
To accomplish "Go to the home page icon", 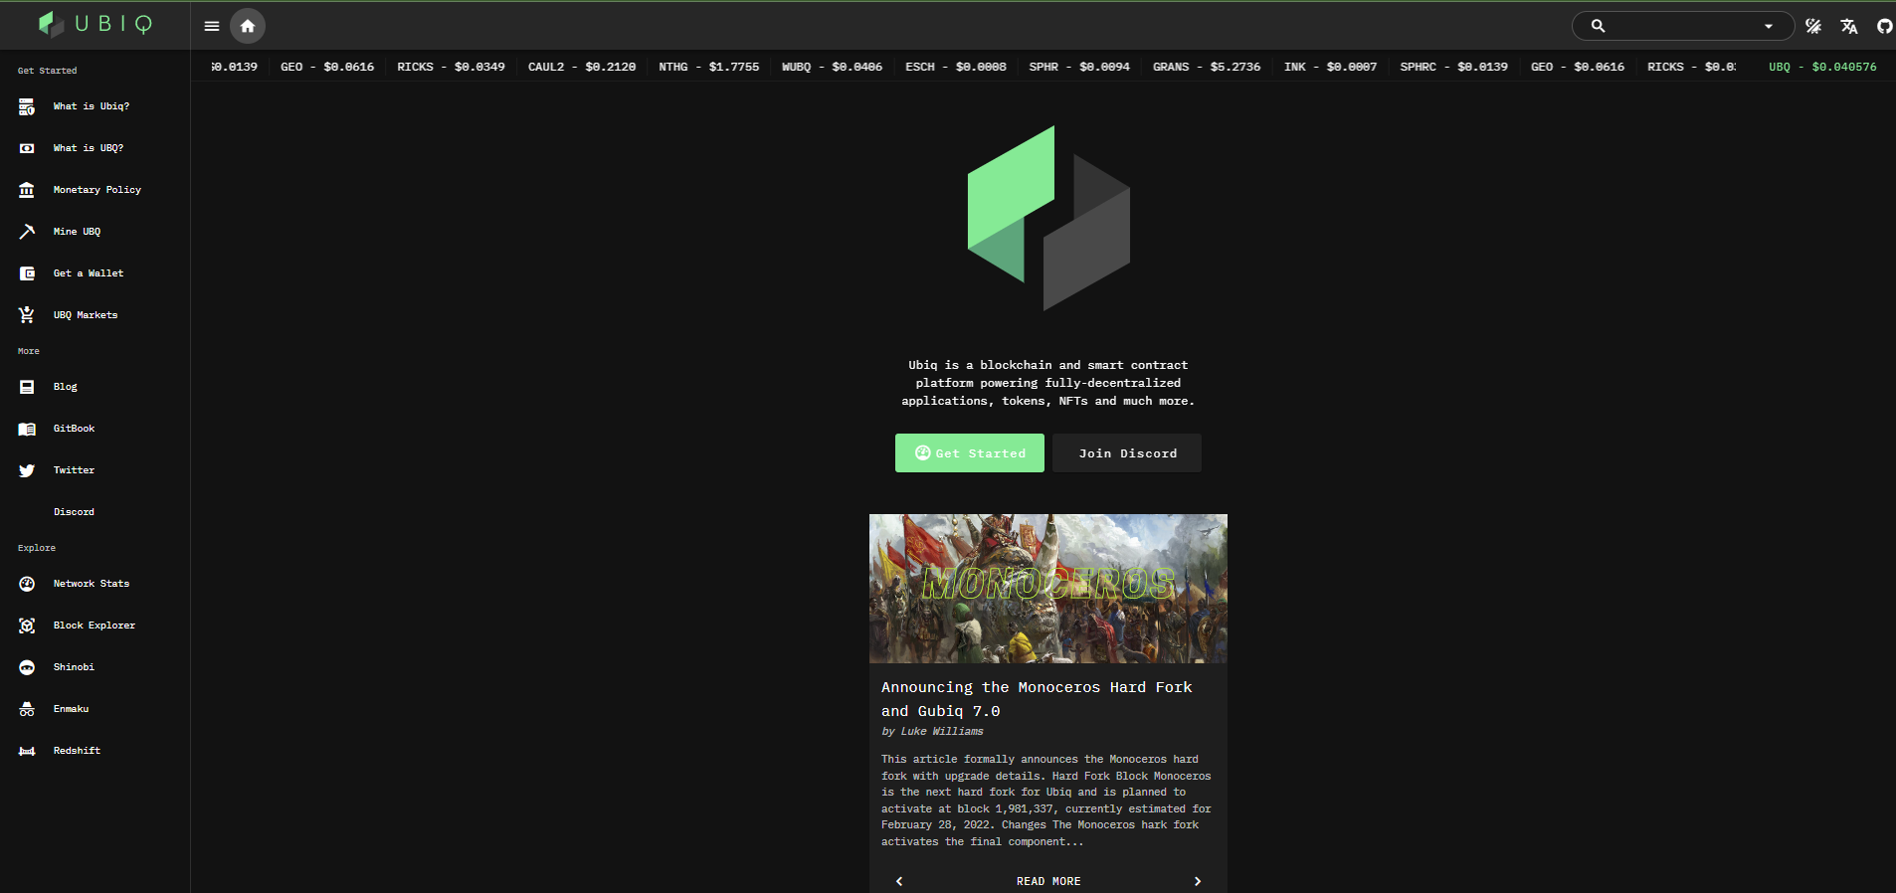I will point(248,26).
